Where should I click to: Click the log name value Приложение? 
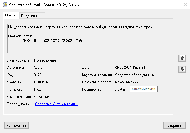pyautogui.click(x=45, y=60)
